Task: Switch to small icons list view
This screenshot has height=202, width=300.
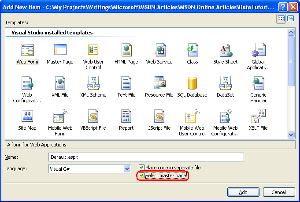Action: tap(290, 19)
